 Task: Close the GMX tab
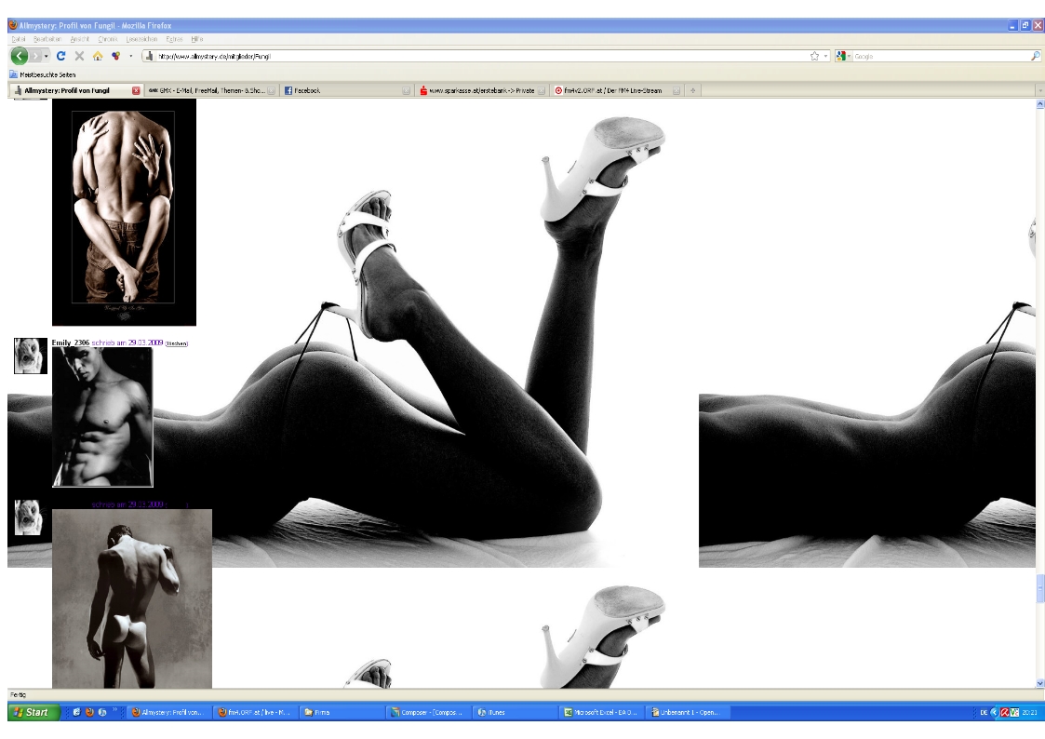(x=271, y=90)
